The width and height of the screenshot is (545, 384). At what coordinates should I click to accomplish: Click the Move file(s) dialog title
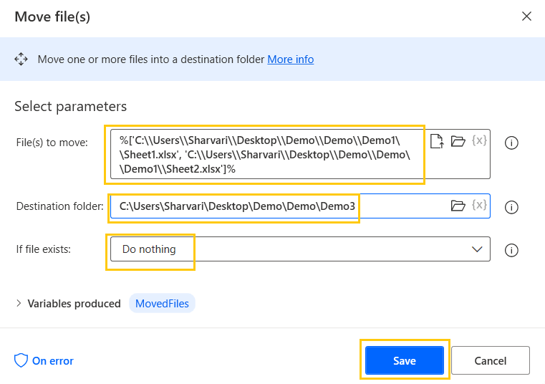(x=52, y=16)
